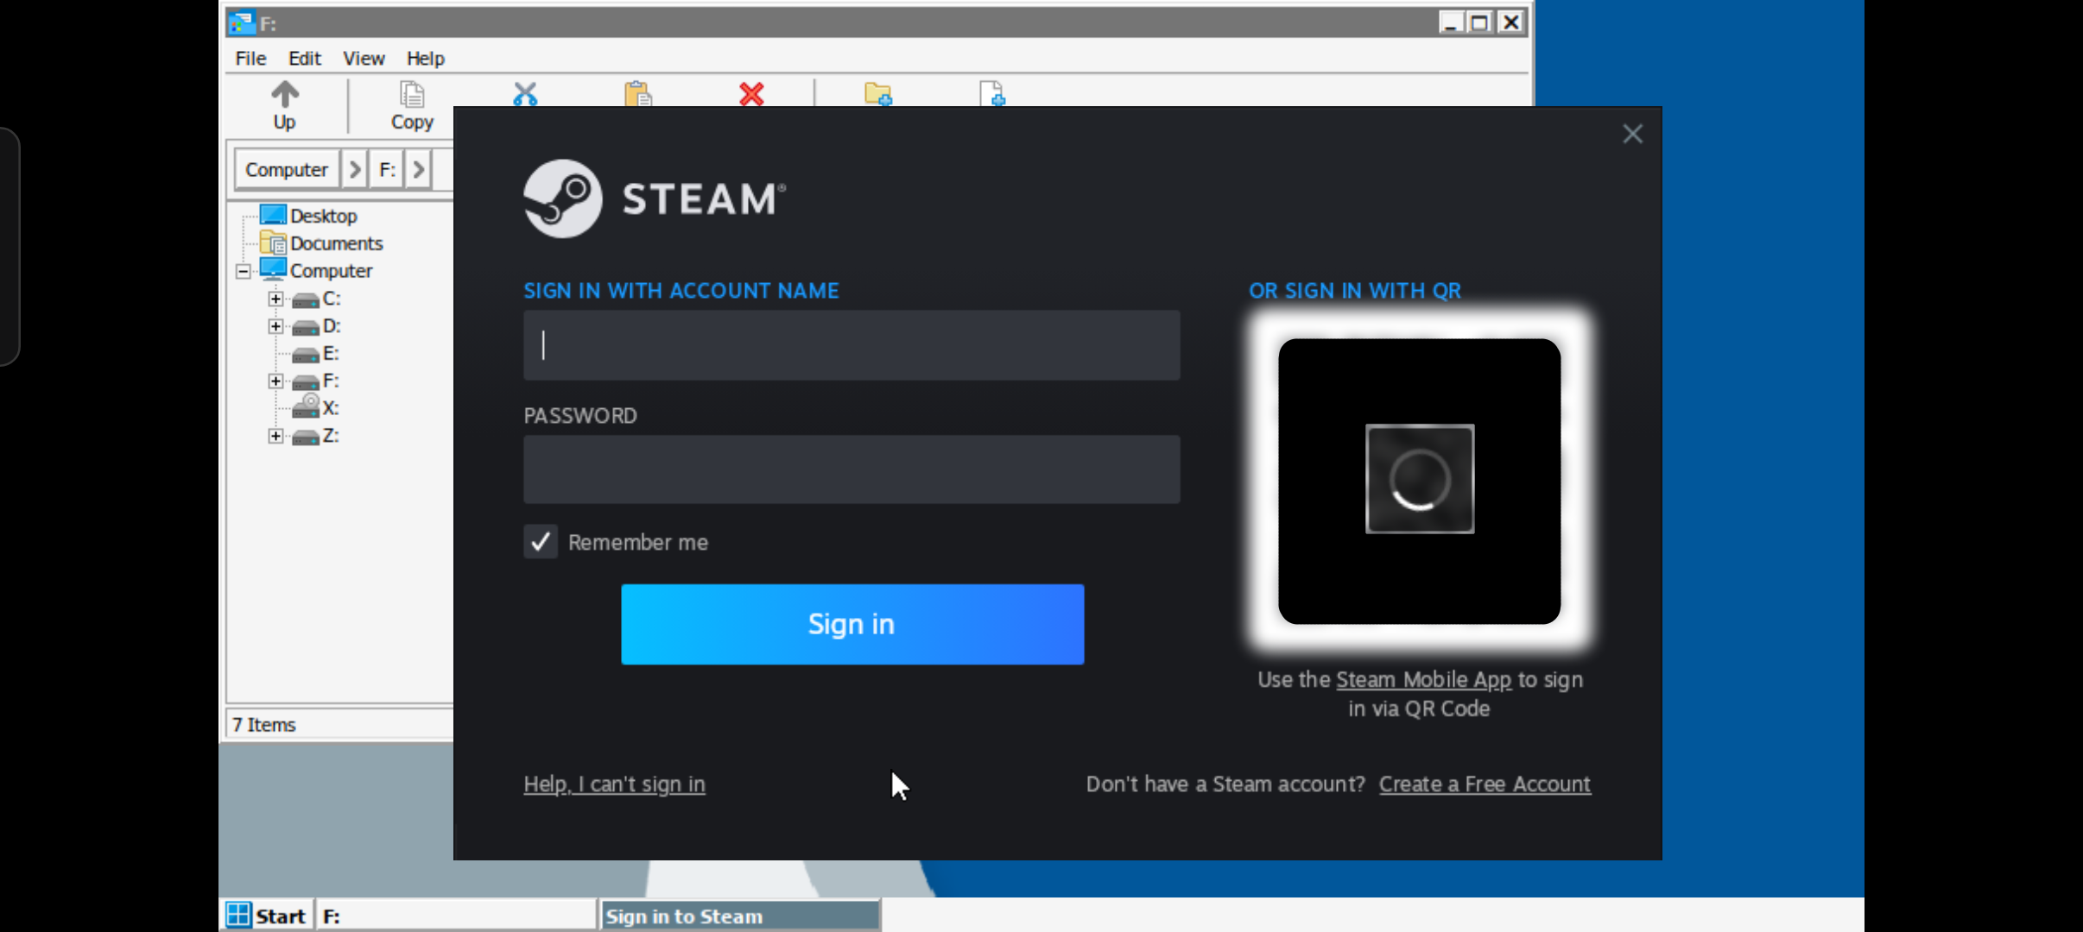Click the Up arrow toolbar icon
2083x932 pixels.
coord(284,95)
